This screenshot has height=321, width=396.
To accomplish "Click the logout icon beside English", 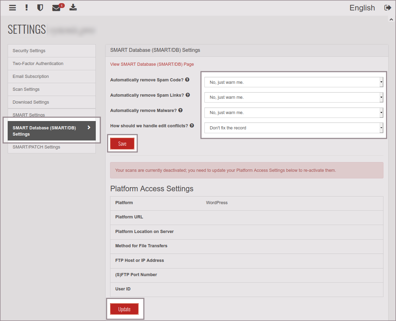I will click(388, 8).
